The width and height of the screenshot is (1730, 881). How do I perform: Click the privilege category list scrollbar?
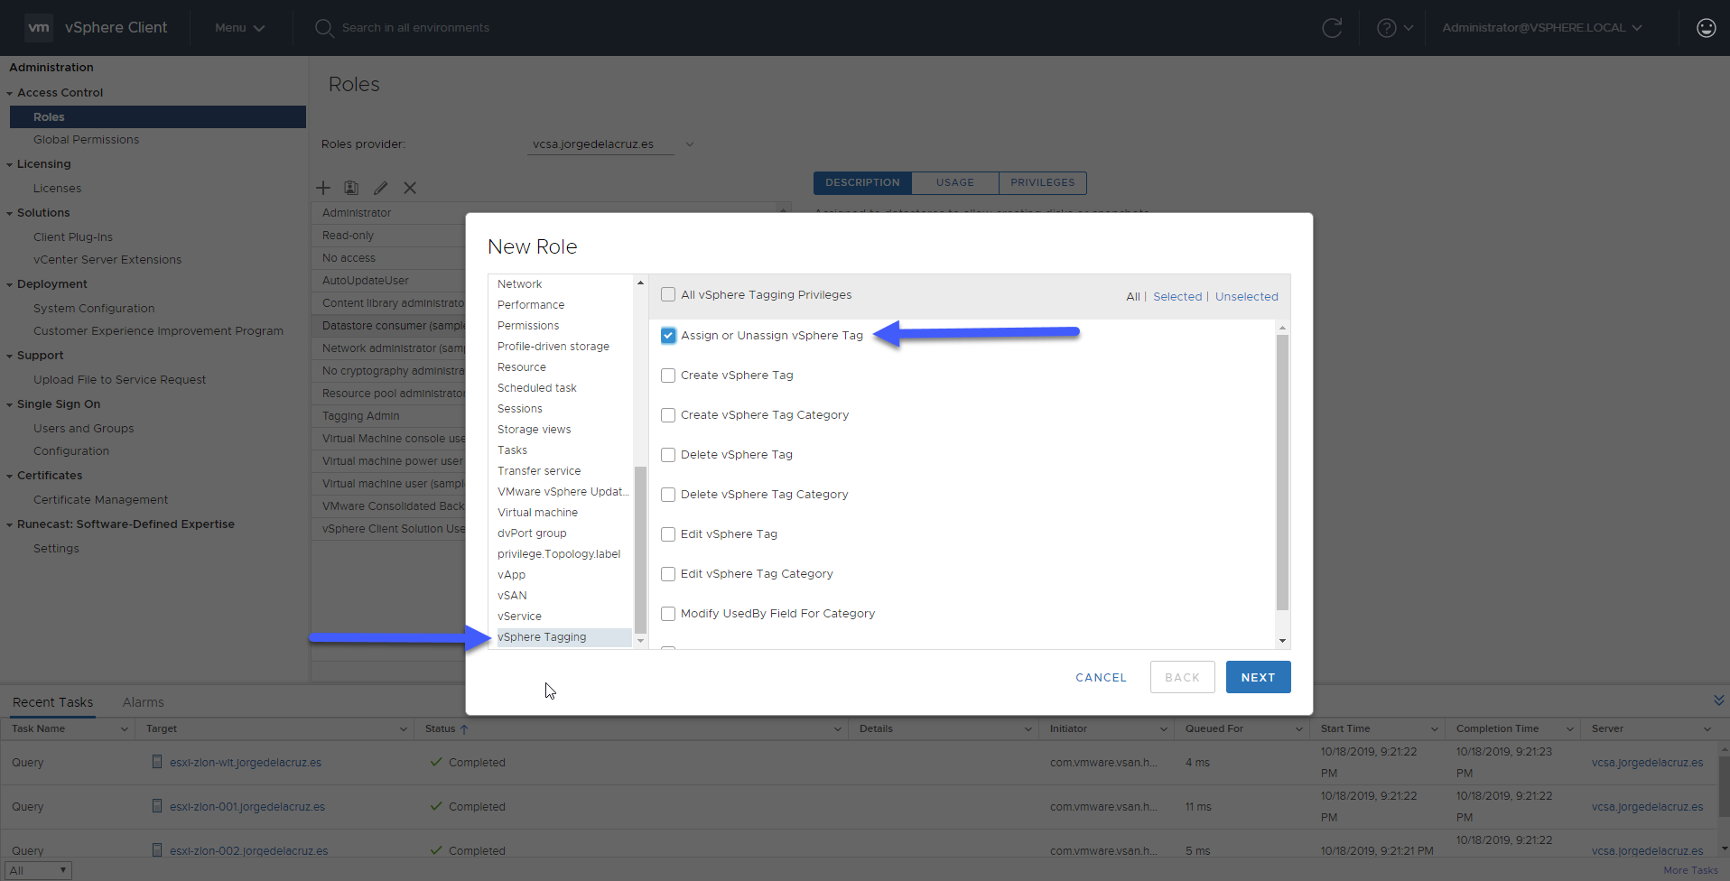pos(640,549)
